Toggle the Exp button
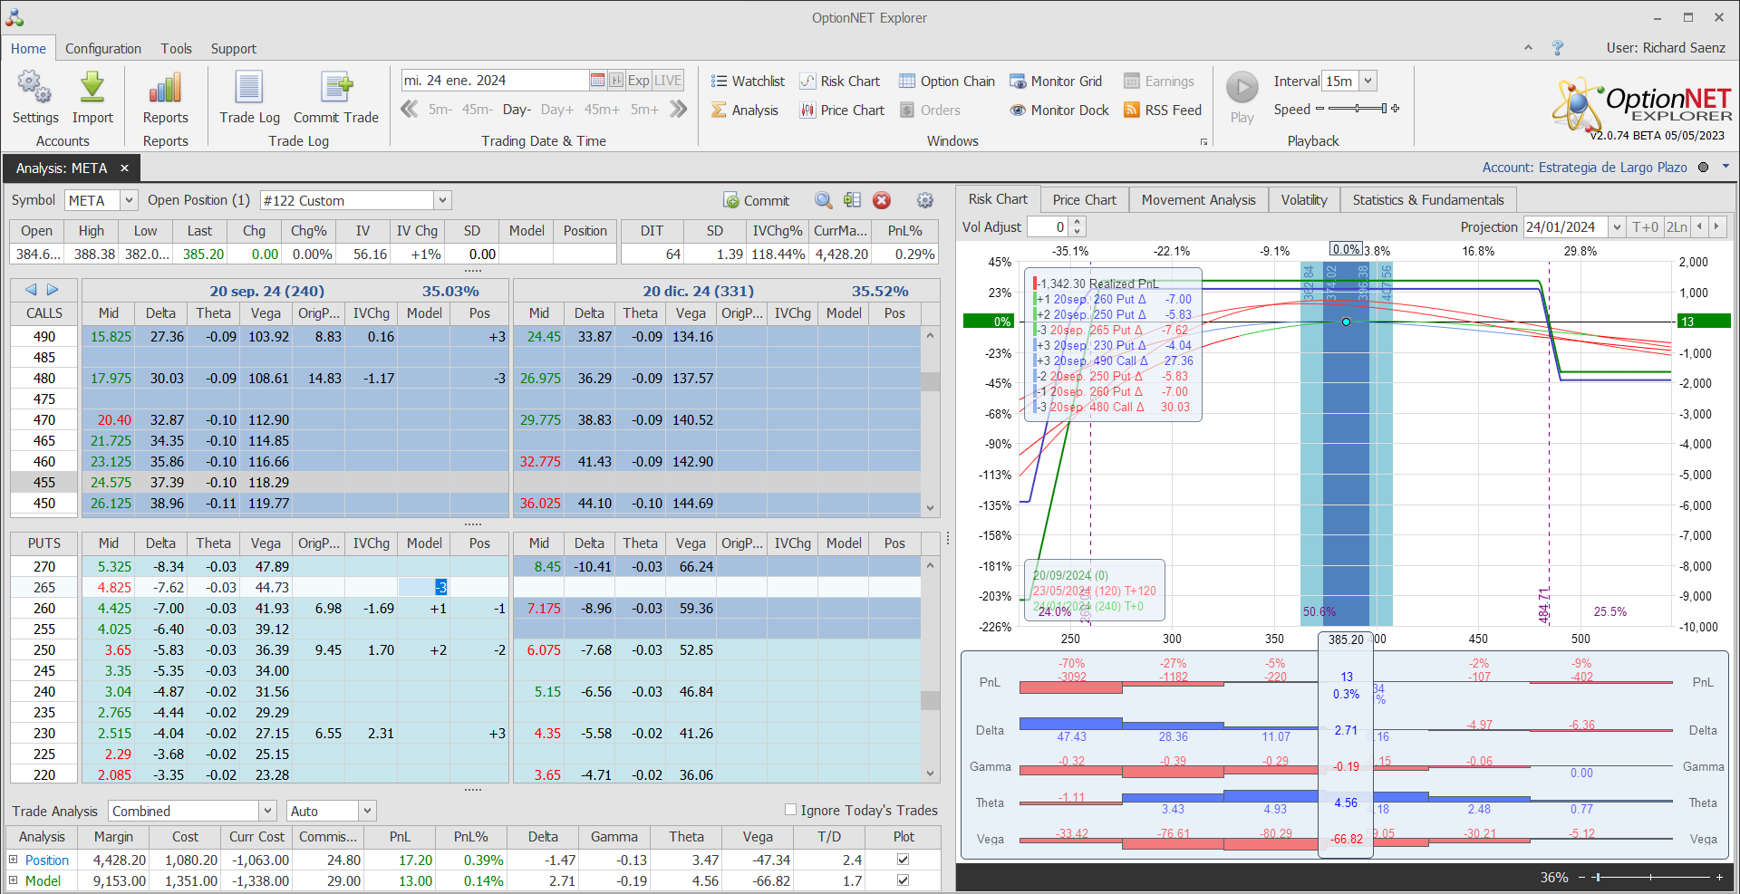Screen dimensions: 1740x894 [639, 81]
